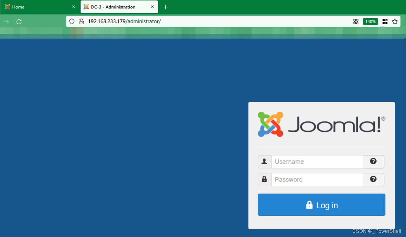
Task: Reload the current page
Action: [x=19, y=22]
